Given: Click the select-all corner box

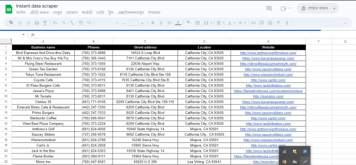Looking at the screenshot, I should point(6,41).
